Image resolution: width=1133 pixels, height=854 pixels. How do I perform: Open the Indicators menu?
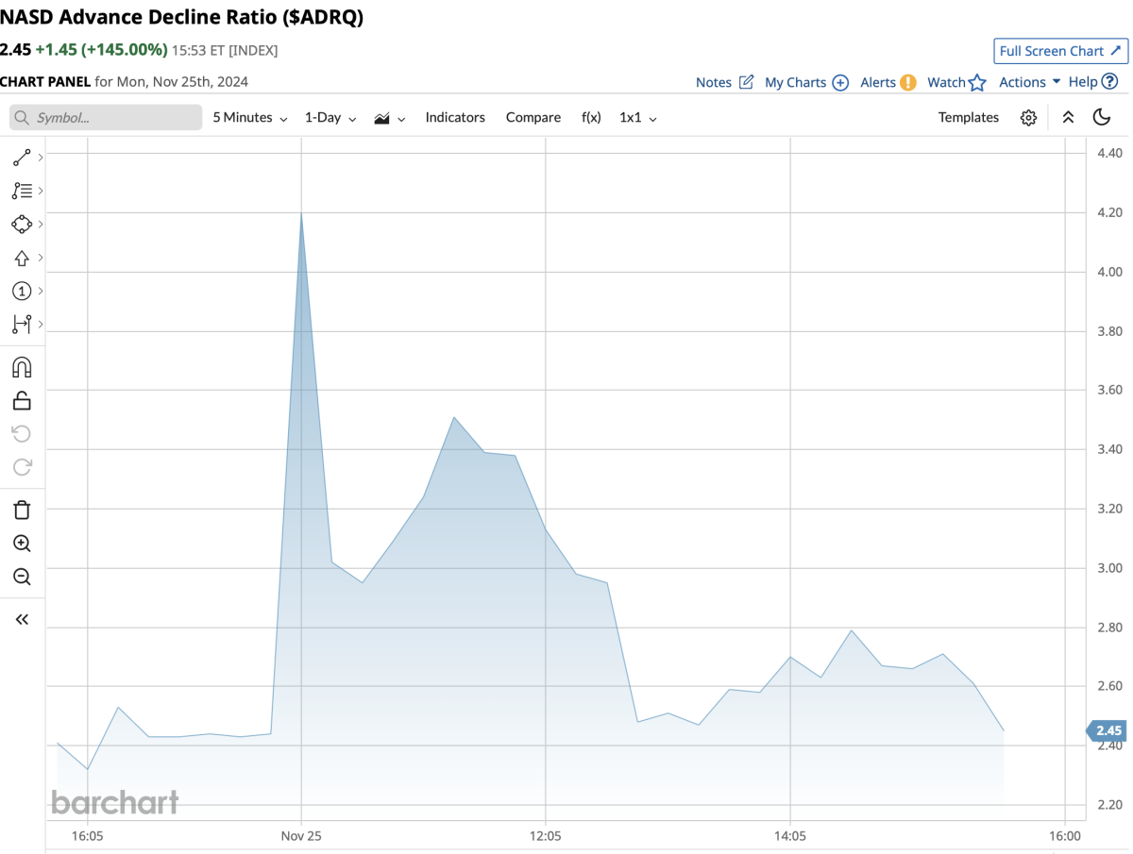(x=454, y=118)
